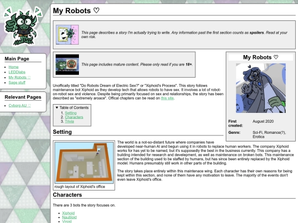Click the 'My Robots ♡' page heading
The width and height of the screenshot is (298, 223).
coord(76,10)
